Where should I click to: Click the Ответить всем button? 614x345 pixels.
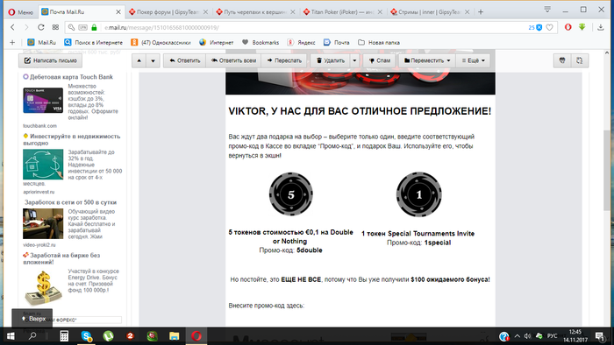[233, 60]
